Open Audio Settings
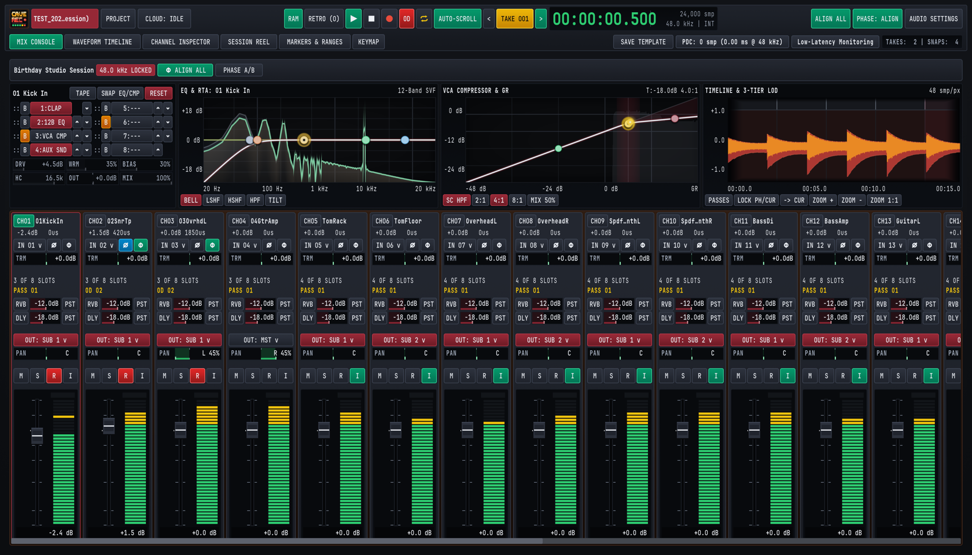 pos(933,19)
